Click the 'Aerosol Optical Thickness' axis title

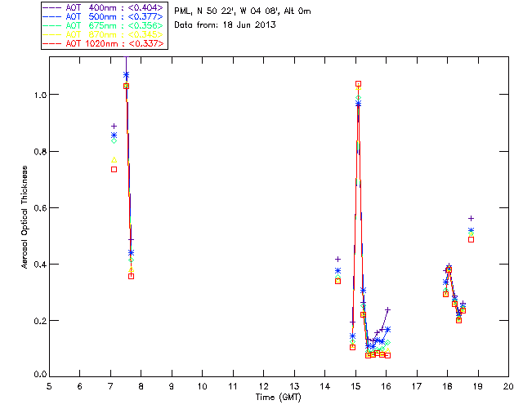[25, 217]
